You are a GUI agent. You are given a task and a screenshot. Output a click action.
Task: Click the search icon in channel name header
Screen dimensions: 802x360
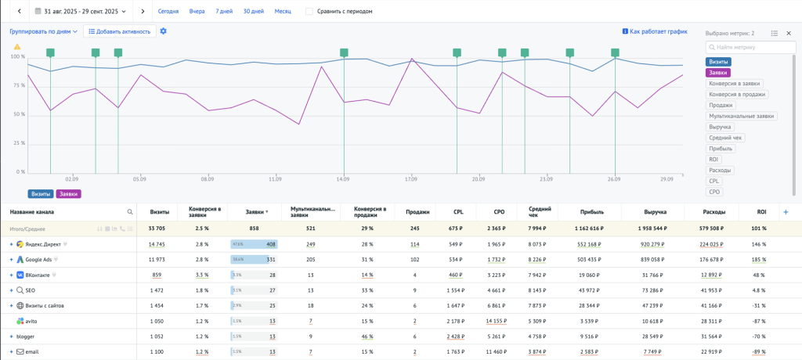(130, 212)
